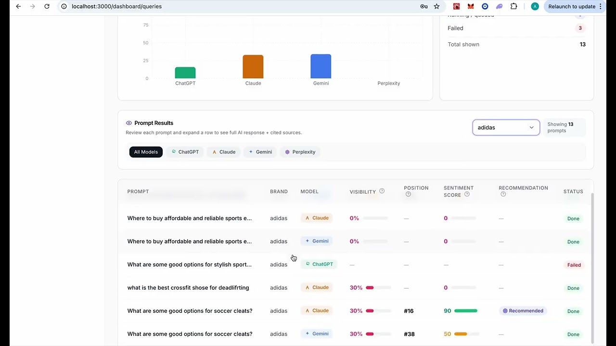Open password key icon in address bar
The height and width of the screenshot is (346, 616).
tap(424, 6)
